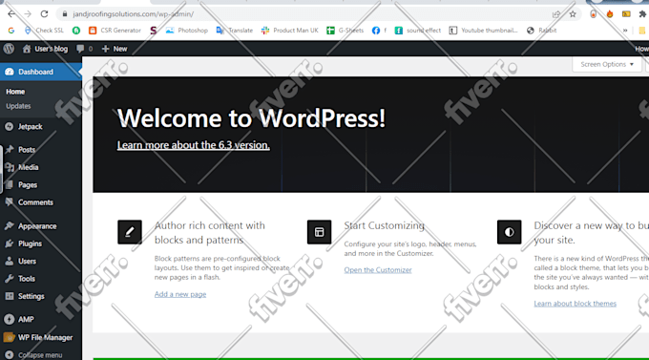Go to Home under Dashboard
This screenshot has height=360, width=649.
15,92
